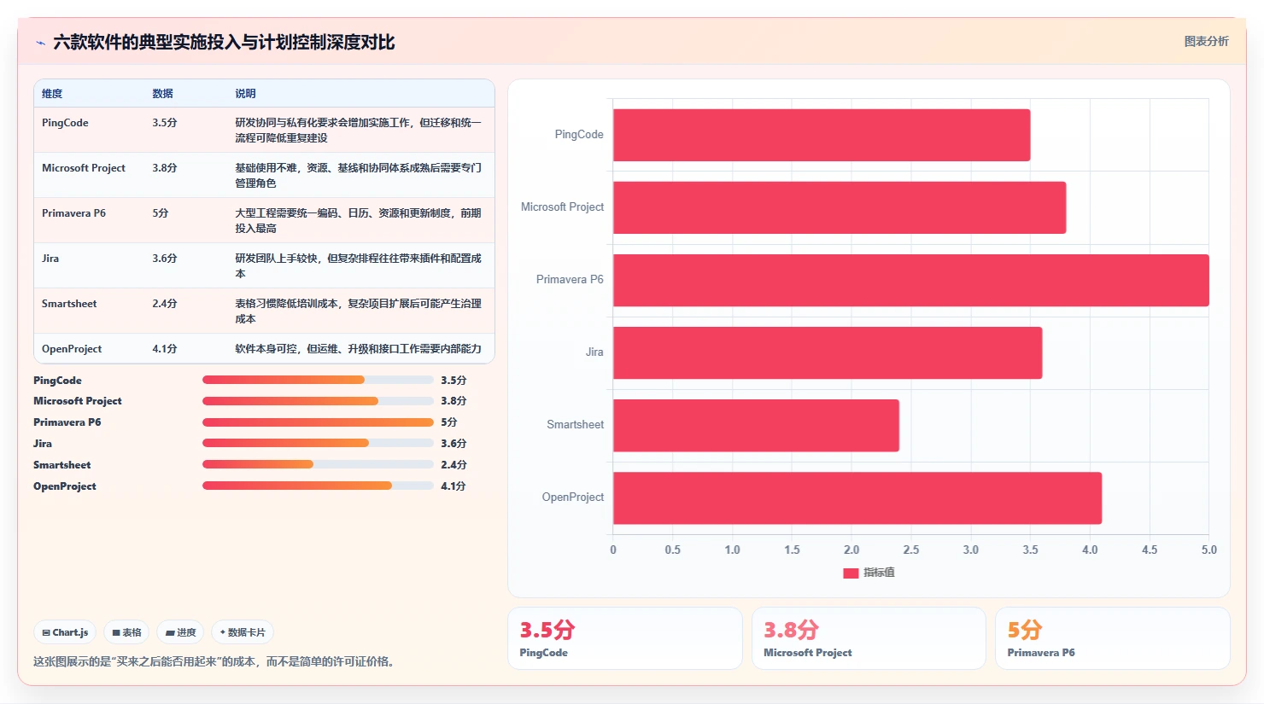
Task: Click the title 六款软件的典型实施投入与计划控制深度对比
Action: coord(224,43)
